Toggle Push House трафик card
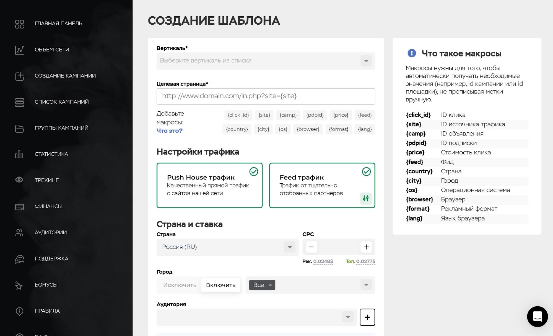 coord(209,185)
